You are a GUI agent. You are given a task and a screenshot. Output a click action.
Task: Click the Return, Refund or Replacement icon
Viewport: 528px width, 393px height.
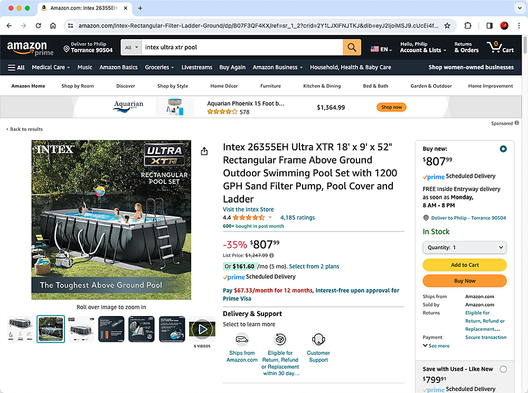[x=280, y=340]
